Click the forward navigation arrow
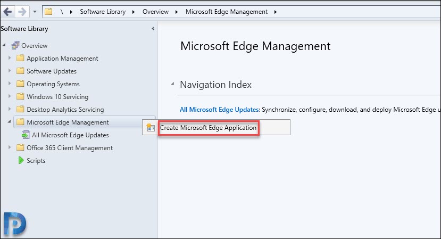Screen dimensions: 441x239 [x=22, y=12]
